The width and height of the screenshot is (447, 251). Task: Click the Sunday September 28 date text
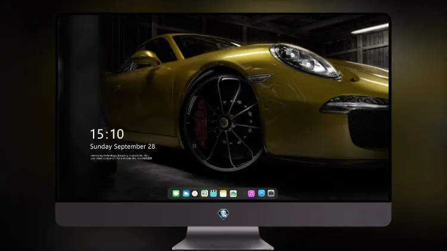coord(123,146)
